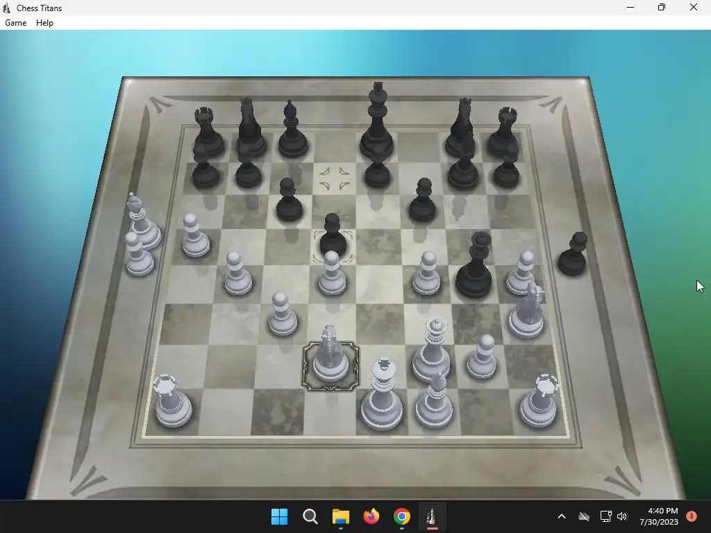
Task: Open the Game menu
Action: pyautogui.click(x=15, y=23)
